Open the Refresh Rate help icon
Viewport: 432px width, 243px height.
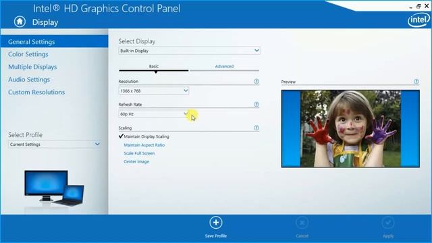tap(256, 105)
